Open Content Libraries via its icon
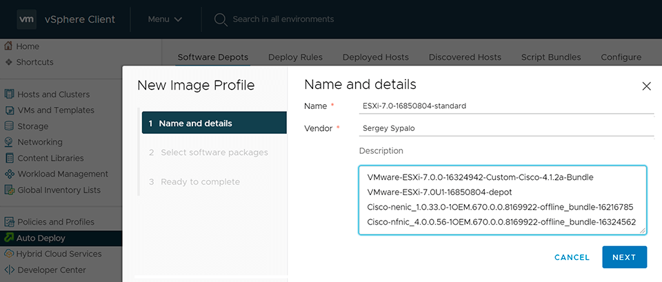Image resolution: width=662 pixels, height=282 pixels. click(x=9, y=158)
